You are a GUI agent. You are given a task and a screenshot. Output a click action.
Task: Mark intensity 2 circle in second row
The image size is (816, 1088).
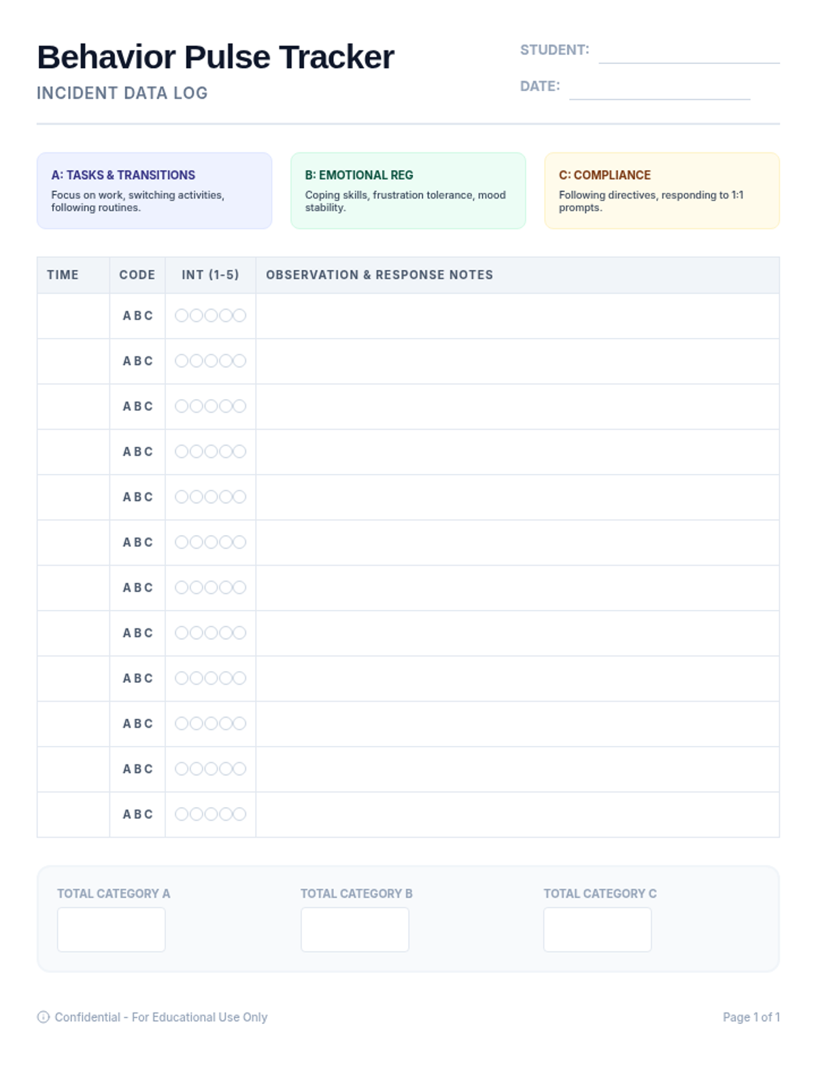click(196, 361)
